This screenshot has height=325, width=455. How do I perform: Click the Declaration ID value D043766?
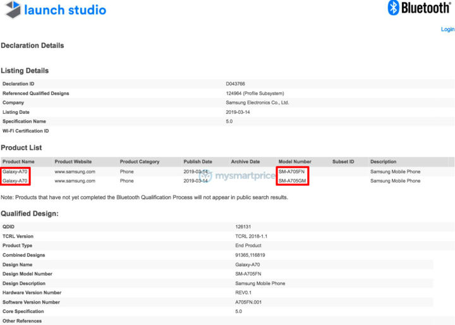235,84
